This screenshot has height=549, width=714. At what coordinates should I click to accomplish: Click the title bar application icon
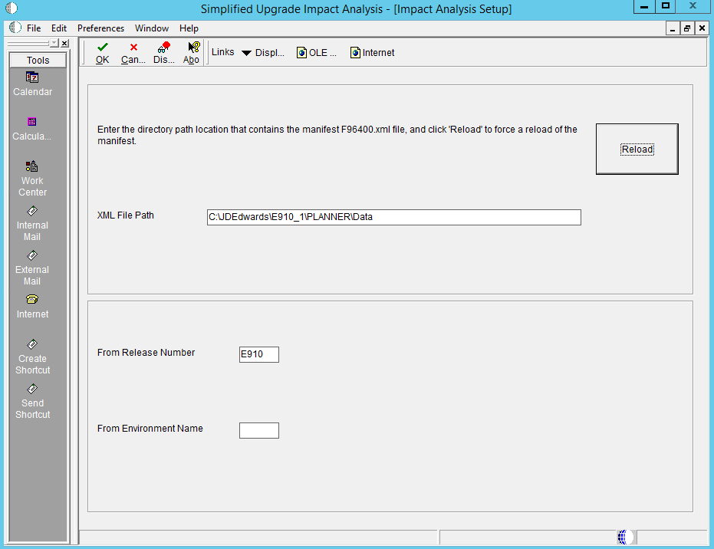12,8
